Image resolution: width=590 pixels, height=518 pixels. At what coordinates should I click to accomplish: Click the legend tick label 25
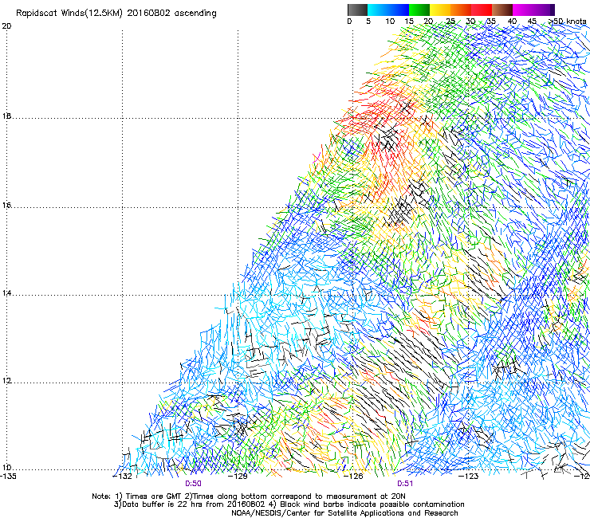(x=450, y=22)
